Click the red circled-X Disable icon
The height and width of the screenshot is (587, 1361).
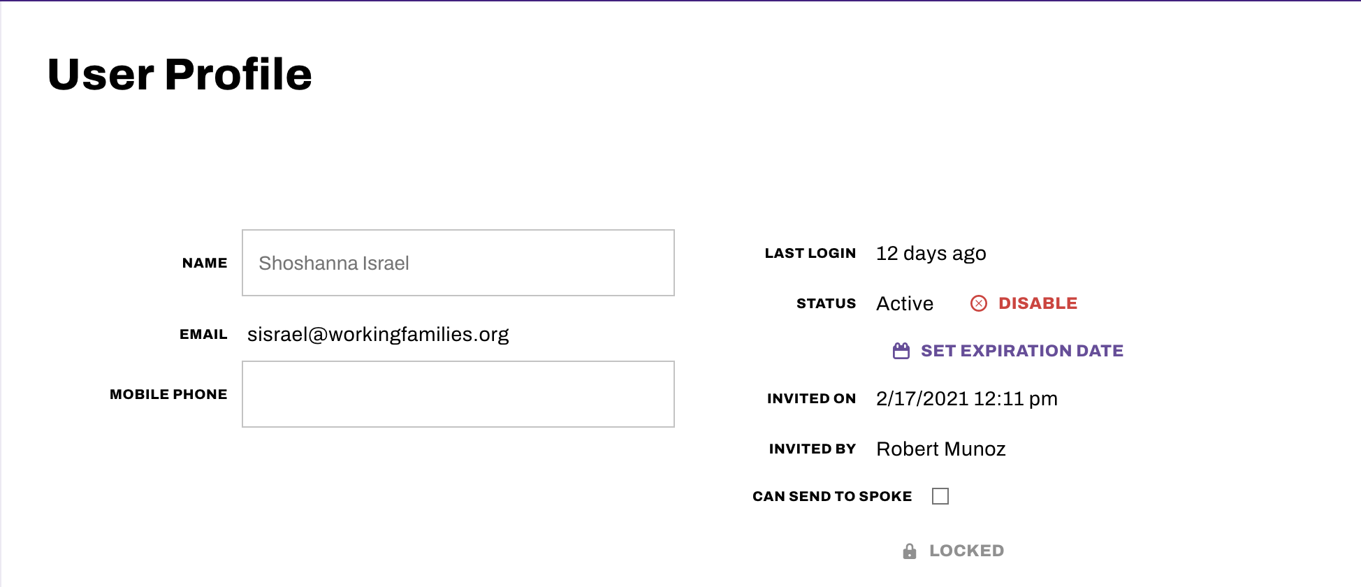pos(979,303)
